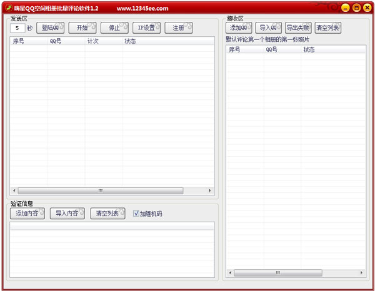375x291 pixels.
Task: Click 序号 column header in send list
Action: click(x=29, y=41)
